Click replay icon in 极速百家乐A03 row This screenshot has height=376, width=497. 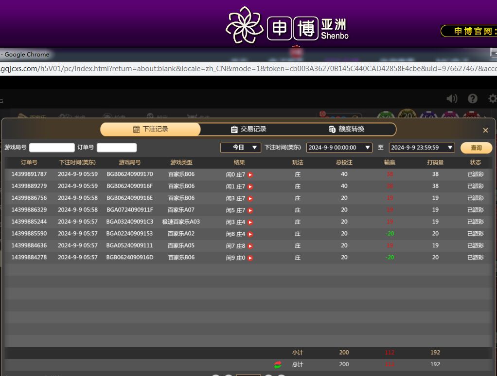(250, 222)
